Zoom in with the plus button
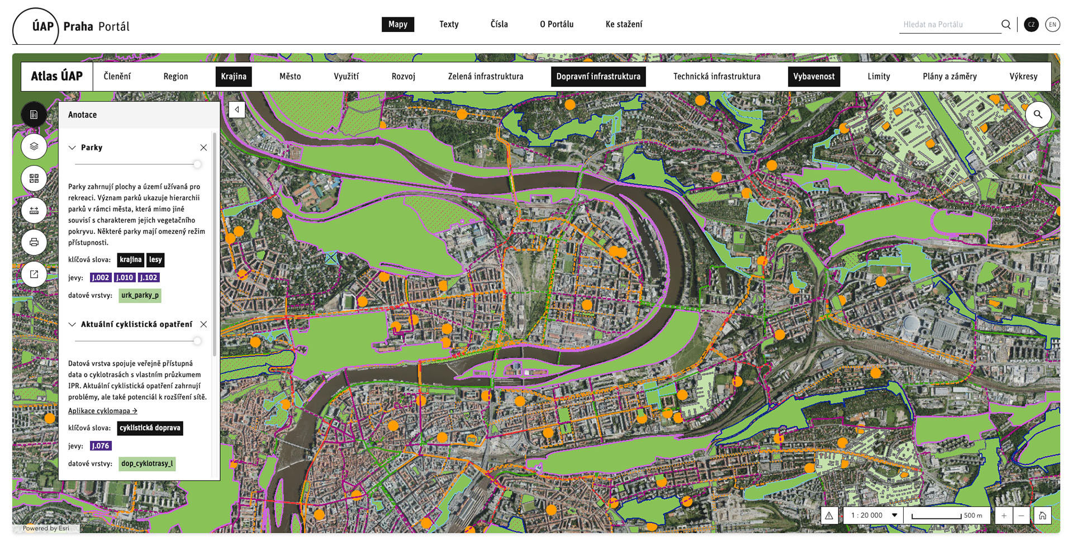The width and height of the screenshot is (1073, 540). (1004, 515)
